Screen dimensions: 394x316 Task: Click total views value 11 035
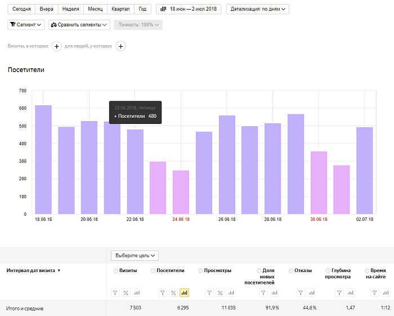pos(229,308)
